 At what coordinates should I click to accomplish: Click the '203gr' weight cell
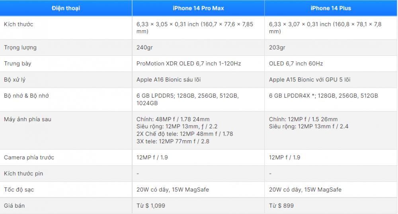point(331,47)
